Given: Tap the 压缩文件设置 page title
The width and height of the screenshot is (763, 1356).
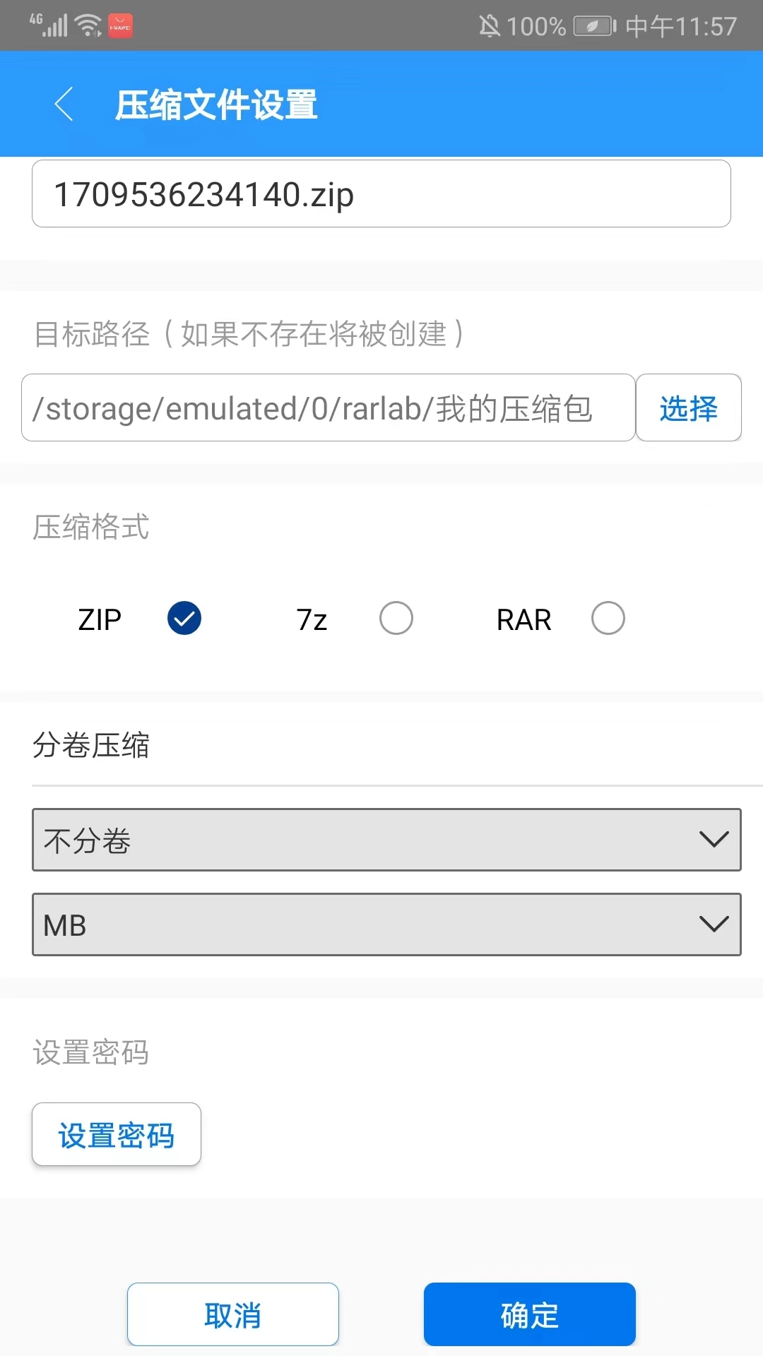Looking at the screenshot, I should click(x=216, y=105).
